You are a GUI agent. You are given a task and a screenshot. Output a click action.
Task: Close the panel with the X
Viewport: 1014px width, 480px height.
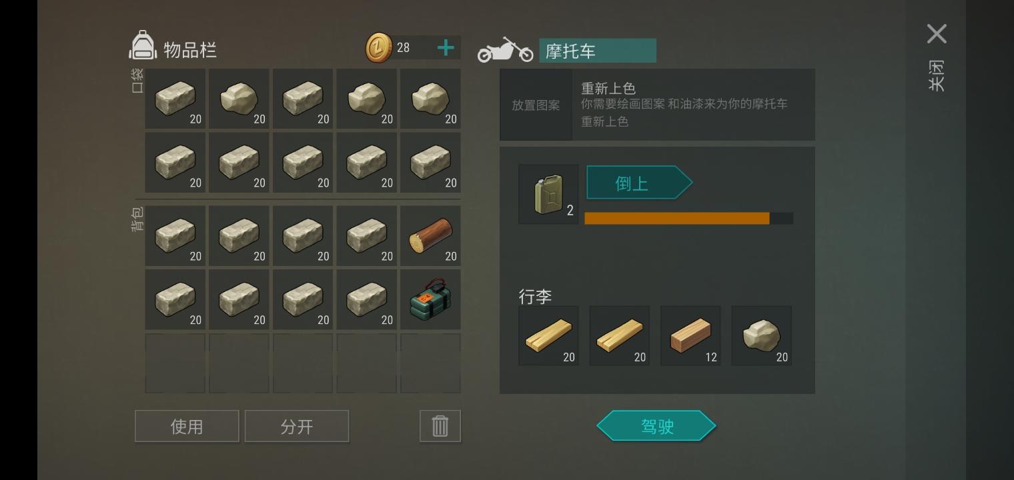pos(937,34)
